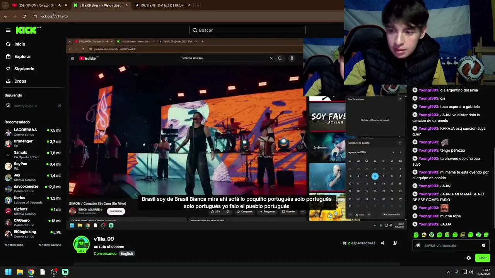Open a new browser tab
Screen dimensions: 495x278
coord(198,5)
